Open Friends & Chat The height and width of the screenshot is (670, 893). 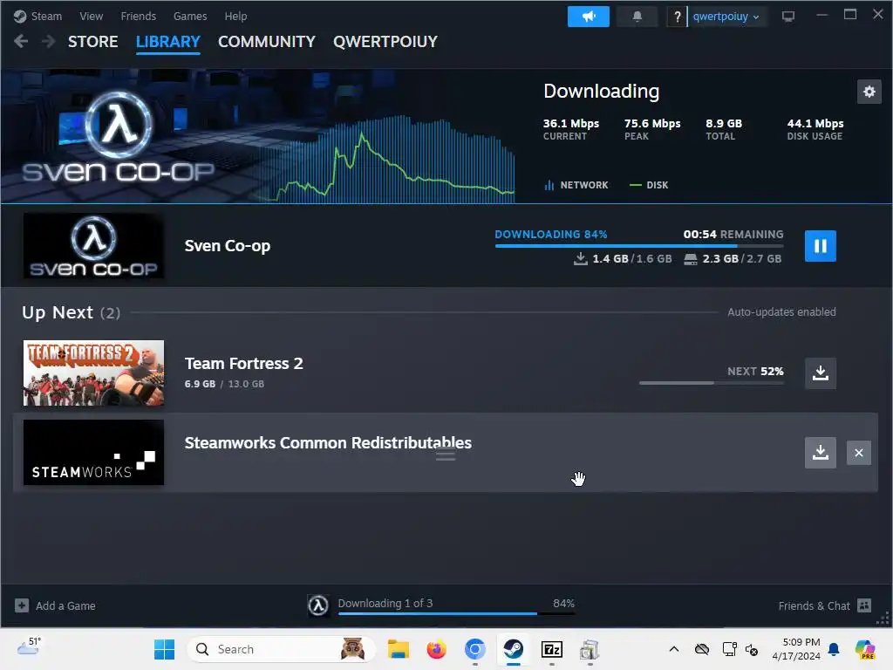(x=814, y=605)
